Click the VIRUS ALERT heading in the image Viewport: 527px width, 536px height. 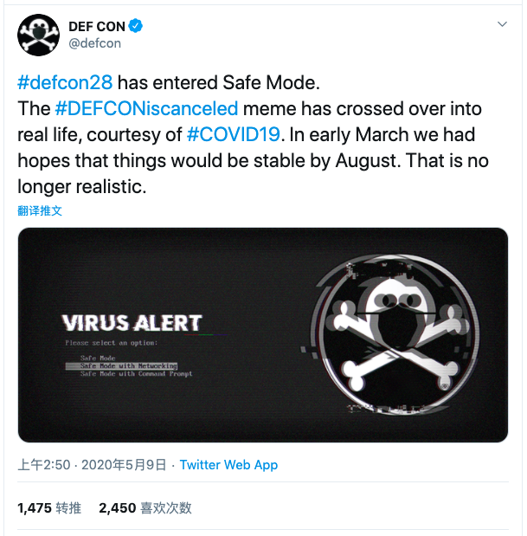[132, 324]
